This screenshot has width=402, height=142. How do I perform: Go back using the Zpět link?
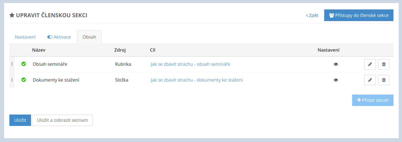pyautogui.click(x=312, y=15)
